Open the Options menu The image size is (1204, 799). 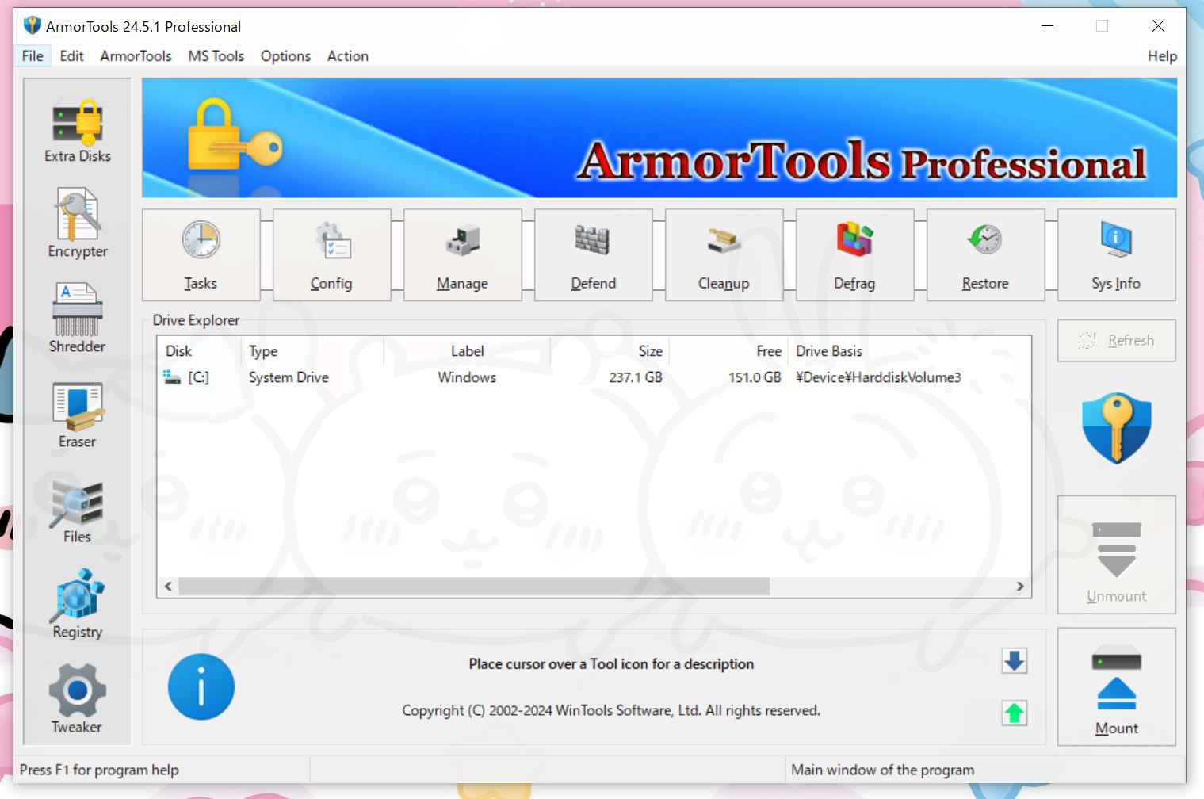(x=285, y=56)
